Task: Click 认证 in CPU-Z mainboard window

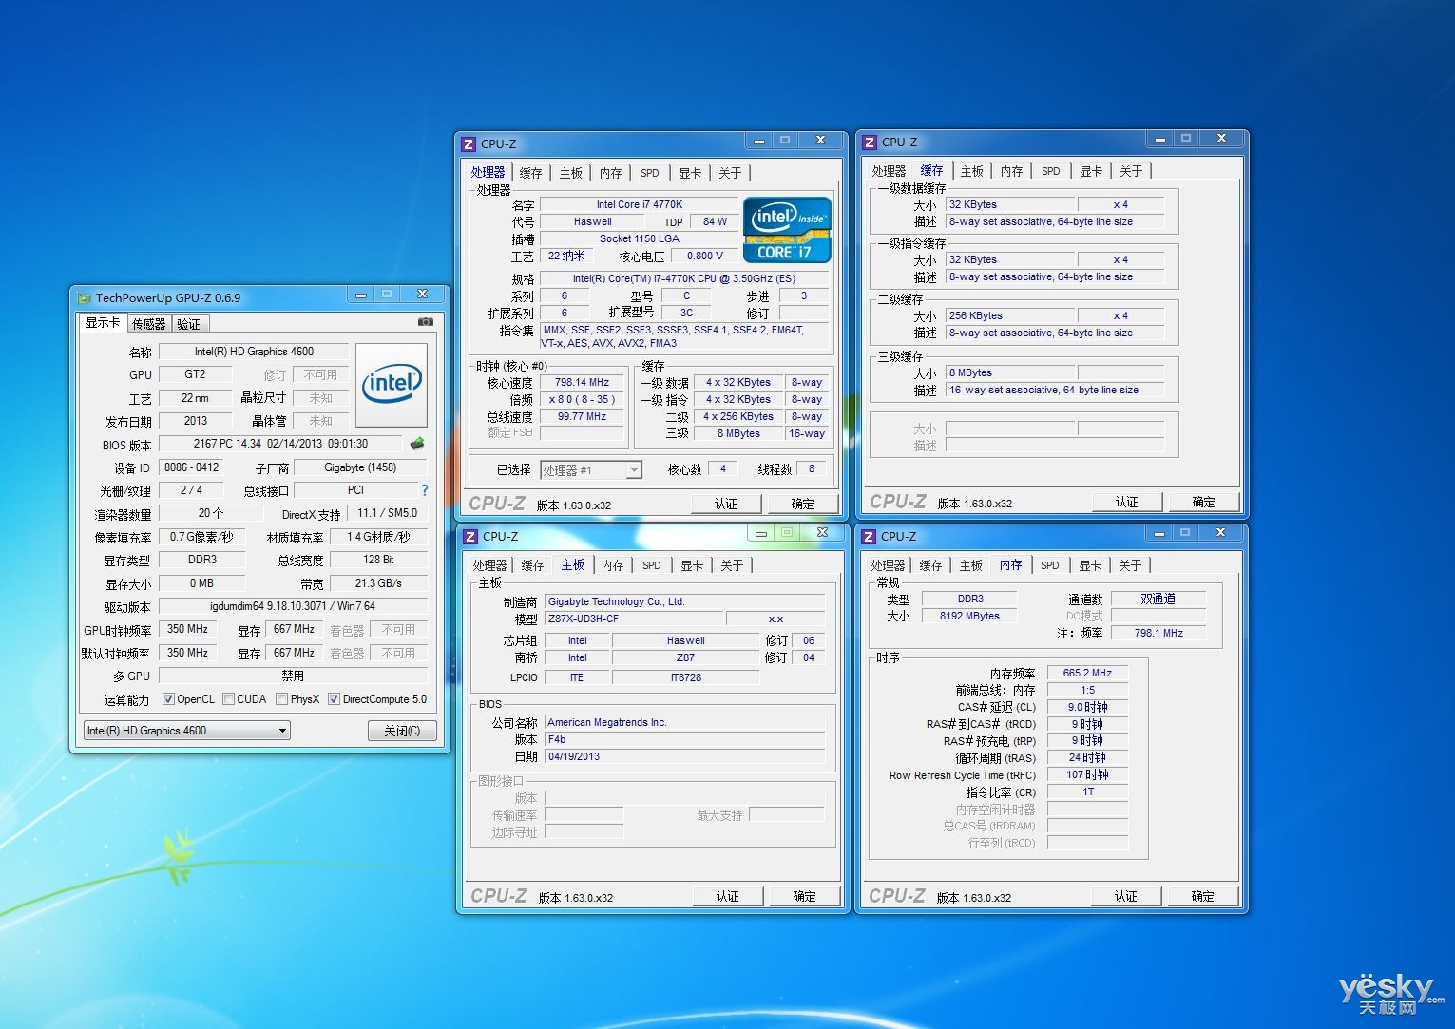Action: click(728, 896)
